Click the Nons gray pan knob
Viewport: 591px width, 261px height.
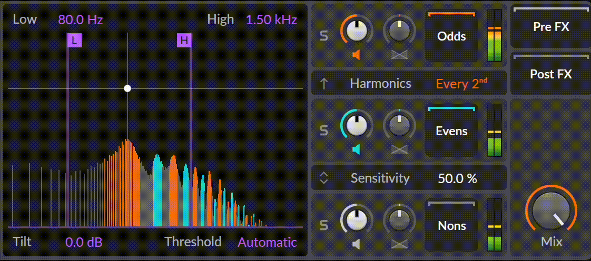(x=399, y=220)
